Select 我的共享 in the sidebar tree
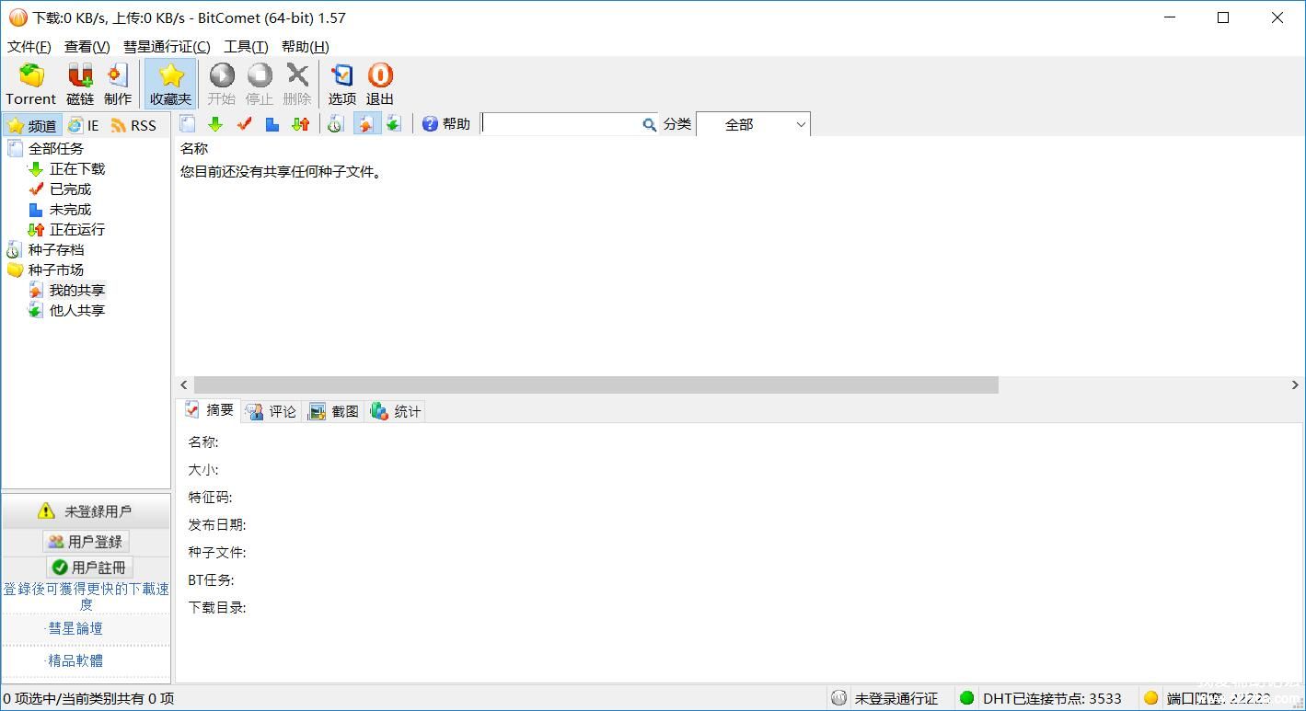 tap(77, 290)
